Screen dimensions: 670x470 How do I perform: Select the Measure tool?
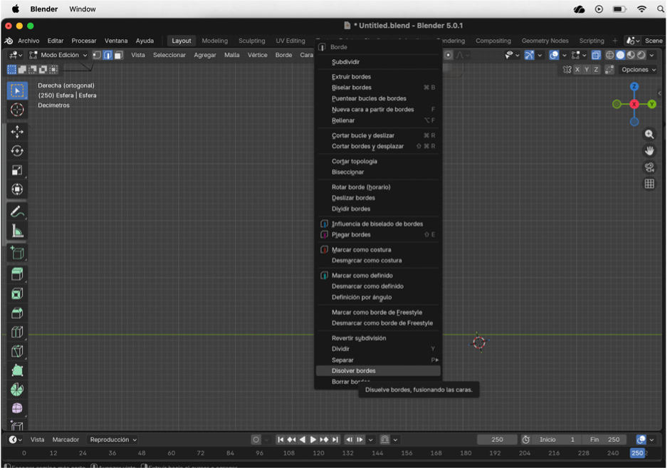17,231
